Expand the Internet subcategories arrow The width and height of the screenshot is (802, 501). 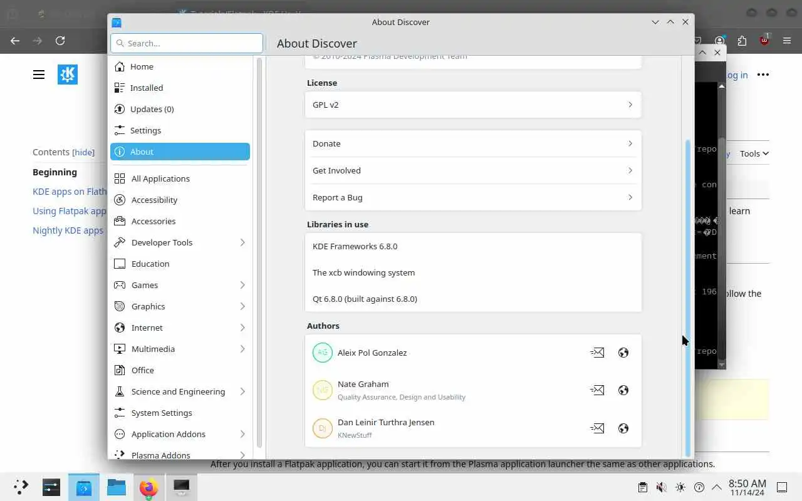click(242, 328)
